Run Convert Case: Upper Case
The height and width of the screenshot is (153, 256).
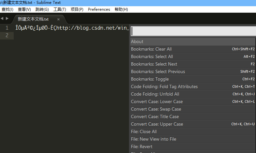(193, 124)
